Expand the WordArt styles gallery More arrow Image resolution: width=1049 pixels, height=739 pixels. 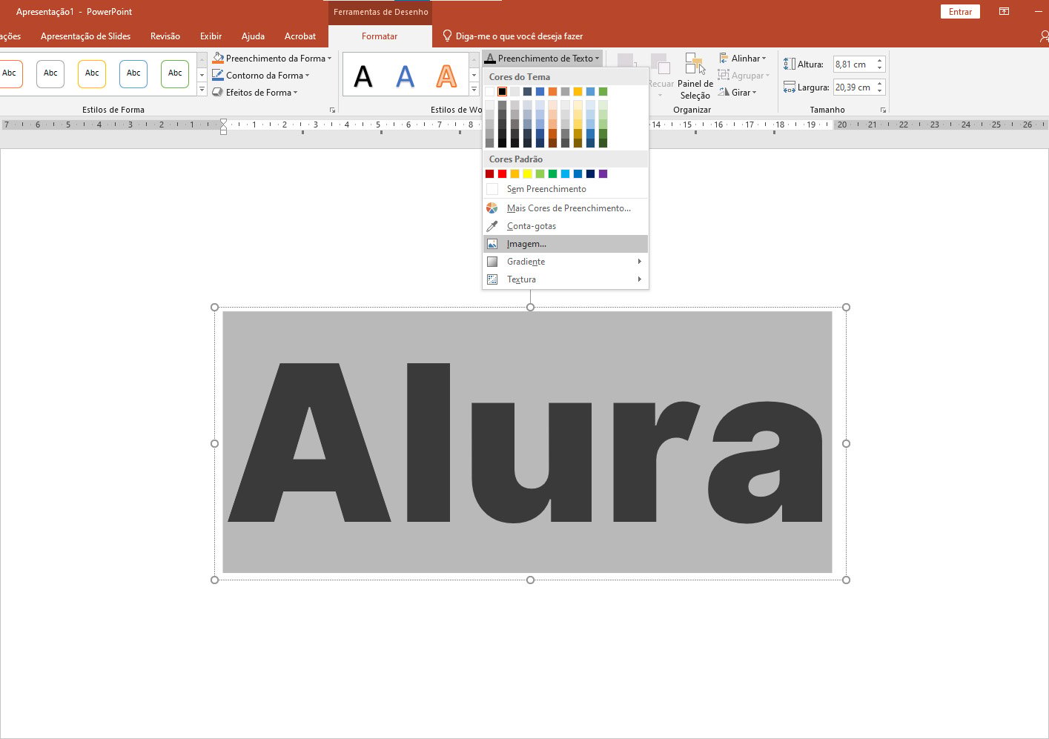click(474, 90)
